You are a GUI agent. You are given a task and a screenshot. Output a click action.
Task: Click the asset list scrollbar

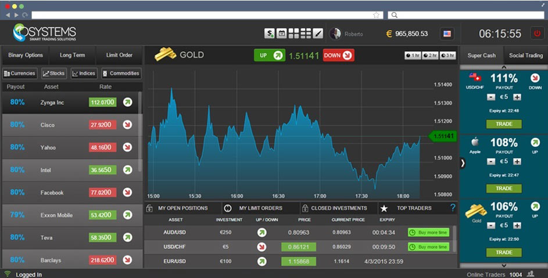[140, 132]
